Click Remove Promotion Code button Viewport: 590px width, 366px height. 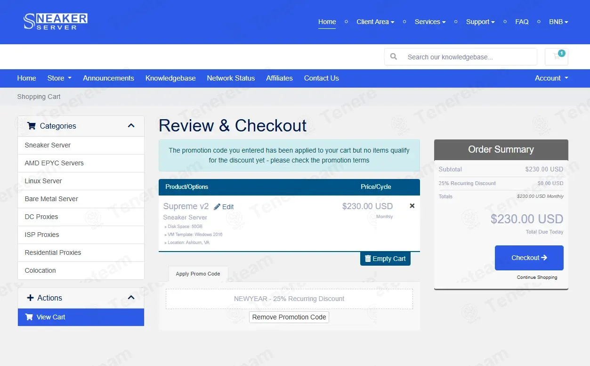pos(289,317)
